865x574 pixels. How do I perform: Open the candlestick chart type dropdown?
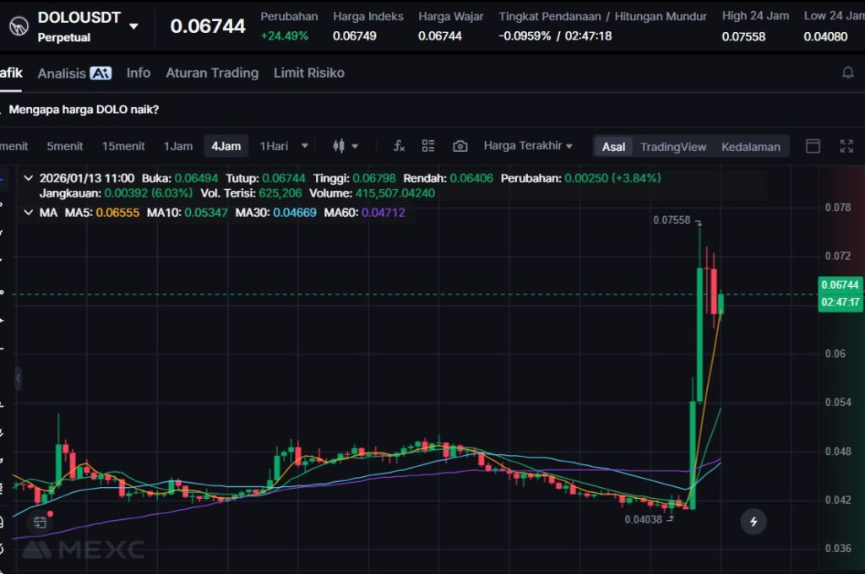pyautogui.click(x=345, y=146)
